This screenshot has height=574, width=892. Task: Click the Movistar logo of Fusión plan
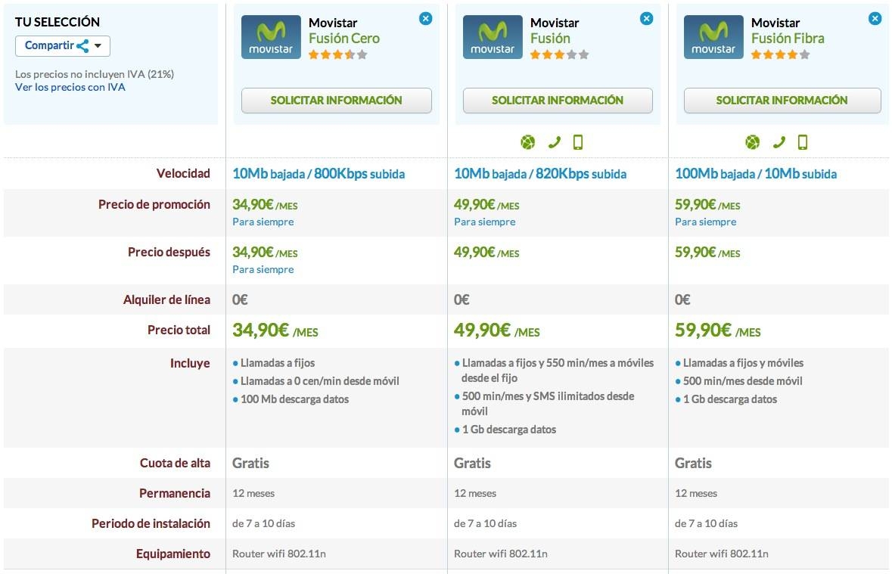493,37
